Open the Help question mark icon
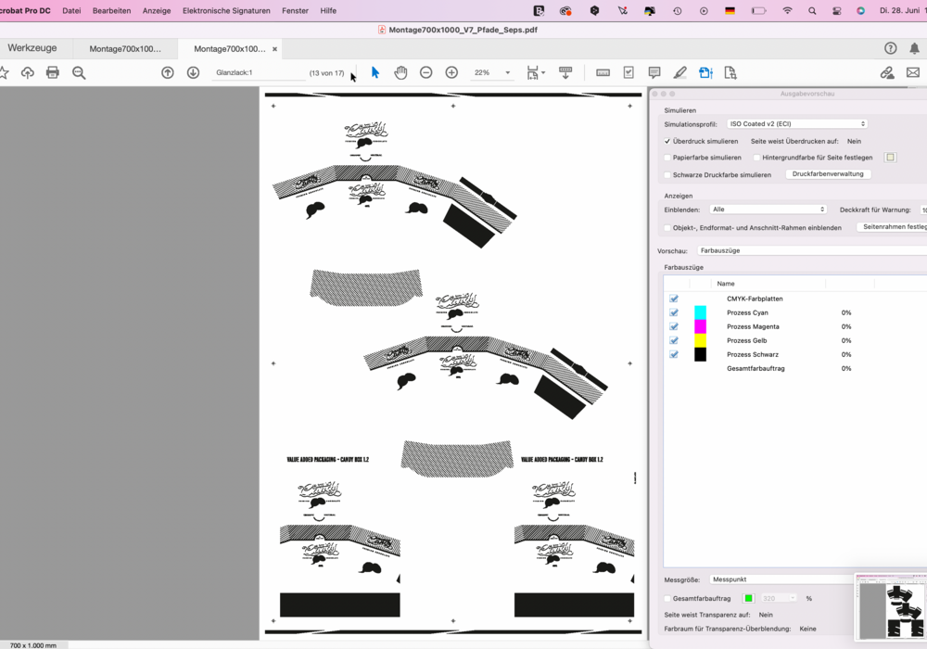Screen dimensions: 927x649 coord(890,48)
